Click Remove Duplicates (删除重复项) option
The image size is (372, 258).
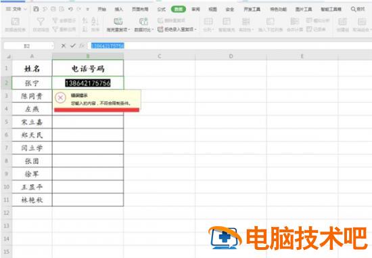click(x=171, y=20)
